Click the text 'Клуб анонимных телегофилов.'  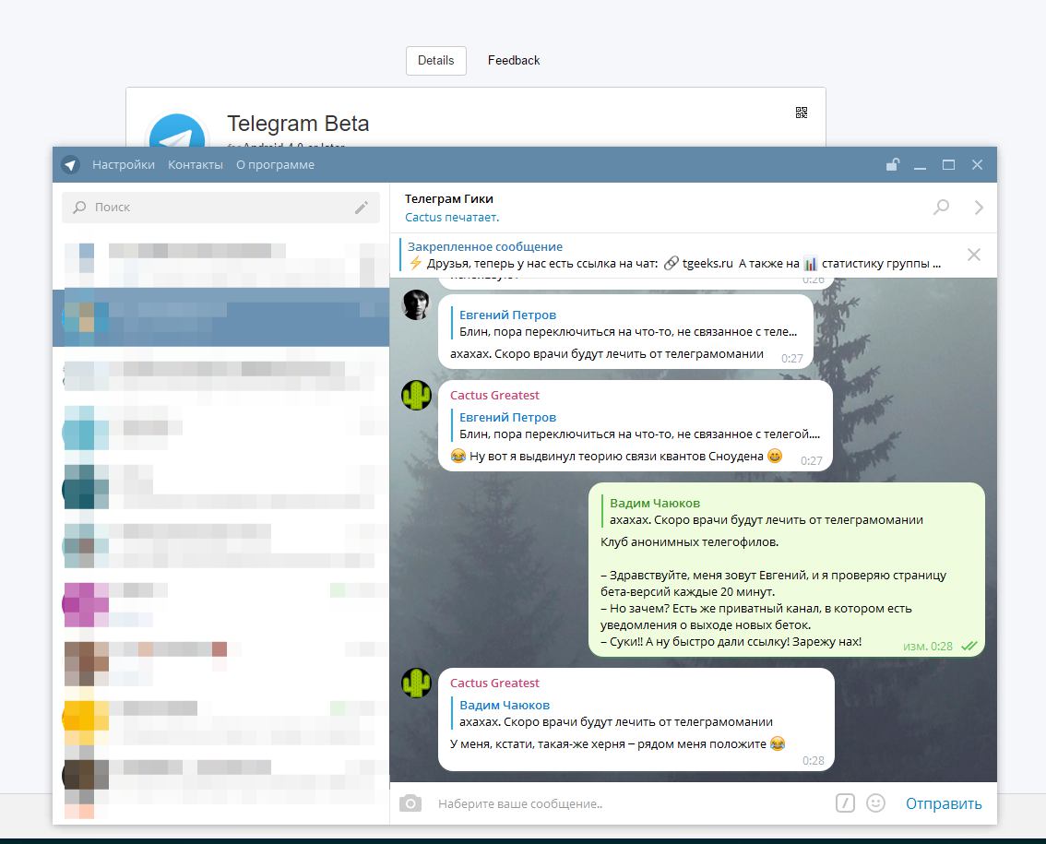(690, 541)
